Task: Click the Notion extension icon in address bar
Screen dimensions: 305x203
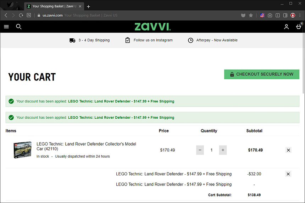Action: click(29, 15)
